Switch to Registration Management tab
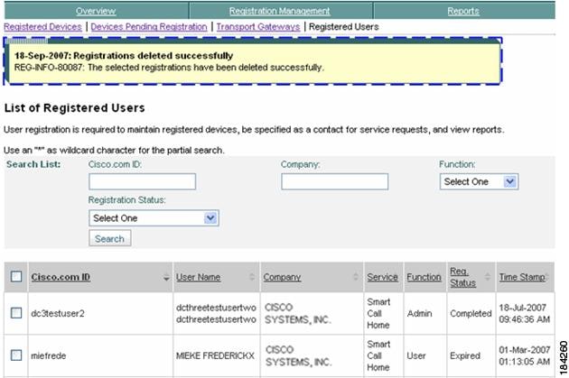569x378 pixels. tap(280, 11)
